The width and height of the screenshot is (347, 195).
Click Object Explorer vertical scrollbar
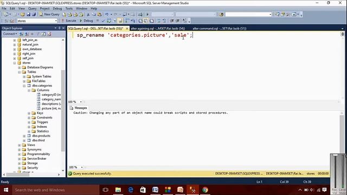pyautogui.click(x=63, y=110)
